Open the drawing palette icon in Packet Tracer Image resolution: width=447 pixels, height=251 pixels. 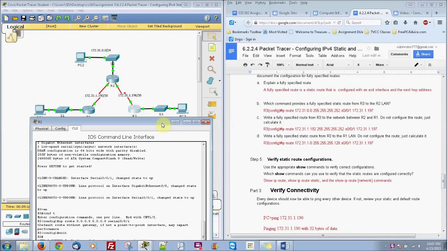(x=105, y=18)
